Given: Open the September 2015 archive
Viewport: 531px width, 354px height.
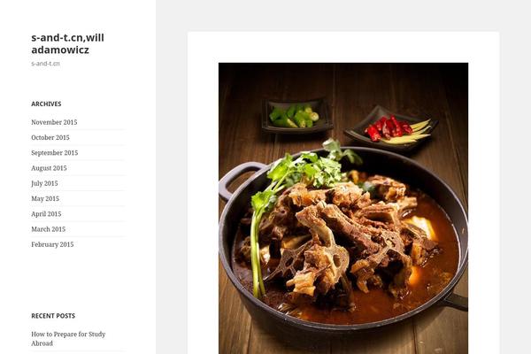Looking at the screenshot, I should 55,152.
